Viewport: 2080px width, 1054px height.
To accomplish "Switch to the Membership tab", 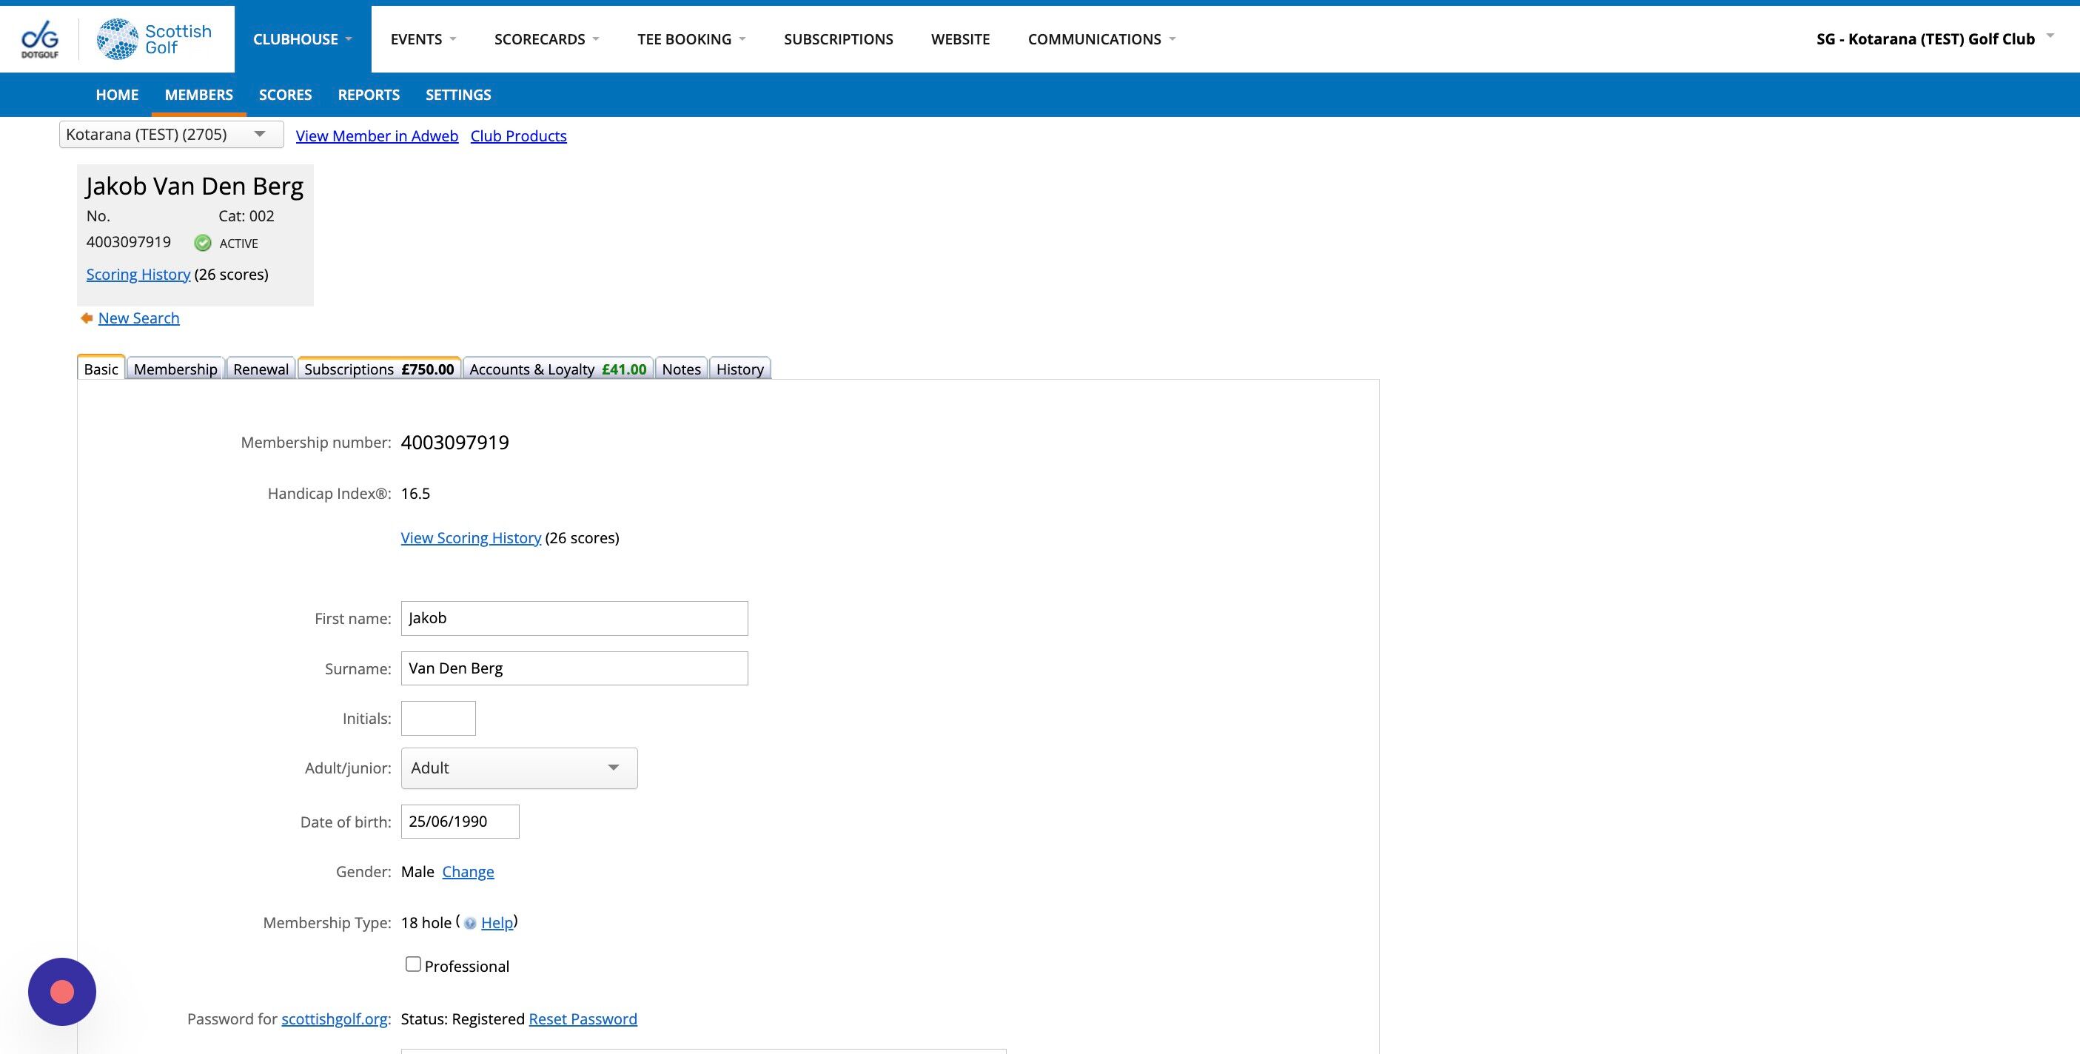I will [x=175, y=369].
